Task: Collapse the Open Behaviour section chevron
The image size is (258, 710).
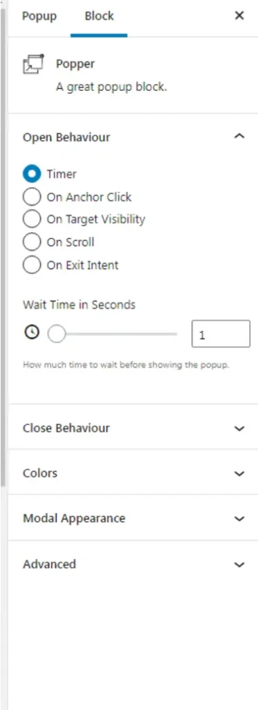Action: click(239, 137)
